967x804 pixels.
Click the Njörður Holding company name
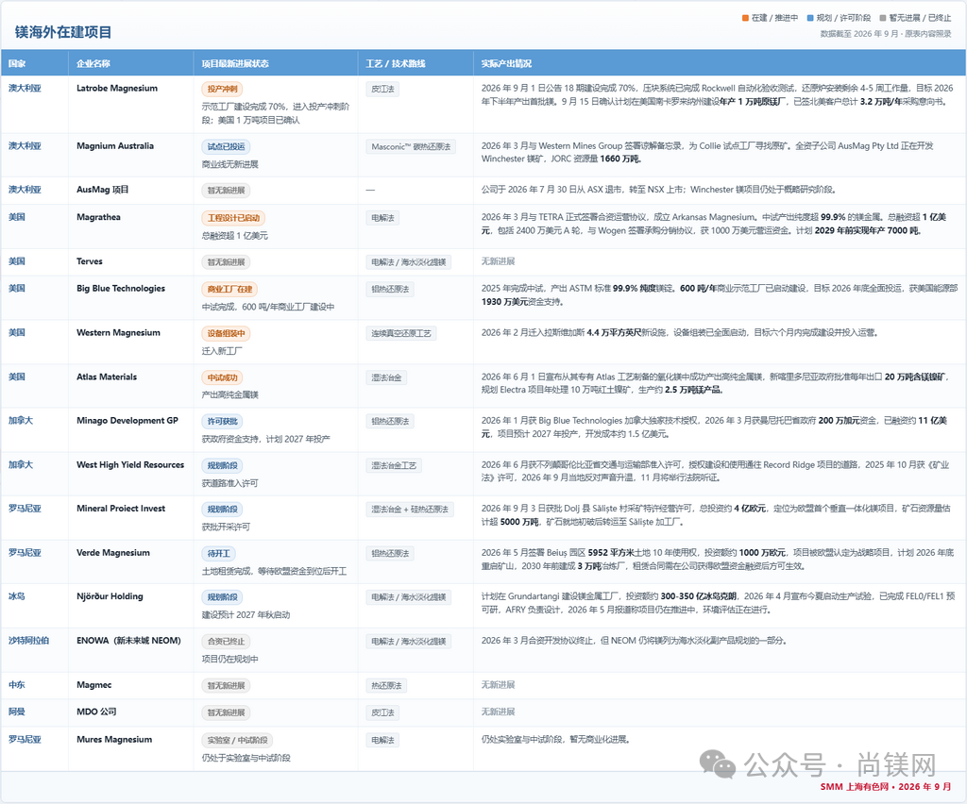(110, 596)
